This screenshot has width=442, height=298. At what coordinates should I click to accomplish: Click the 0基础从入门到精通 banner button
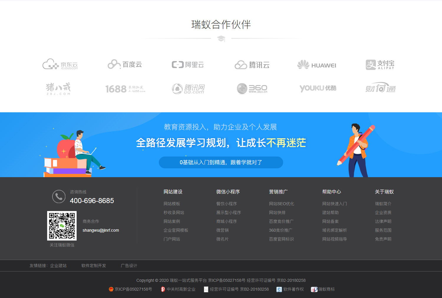(221, 162)
